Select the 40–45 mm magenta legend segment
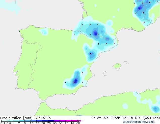 (68, 121)
